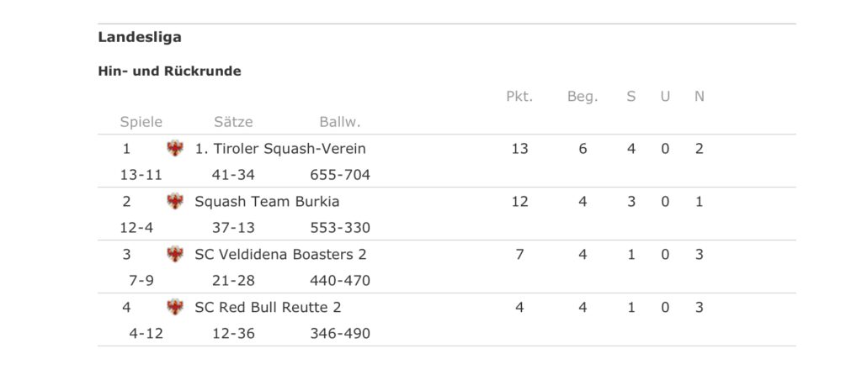Open the SC Red Bull Reutte 2 link
The width and height of the screenshot is (862, 386).
click(x=268, y=308)
